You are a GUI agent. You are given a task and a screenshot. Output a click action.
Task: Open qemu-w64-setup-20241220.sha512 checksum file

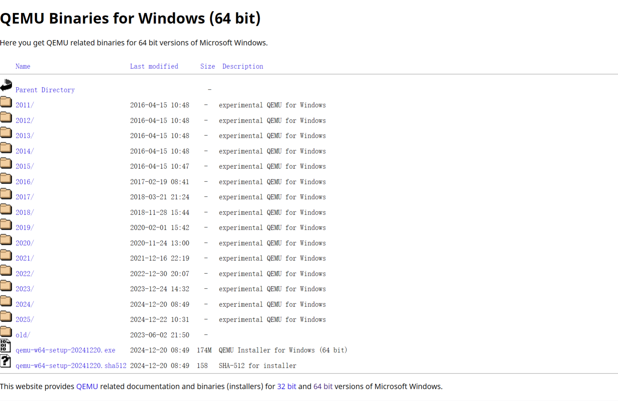coord(71,366)
